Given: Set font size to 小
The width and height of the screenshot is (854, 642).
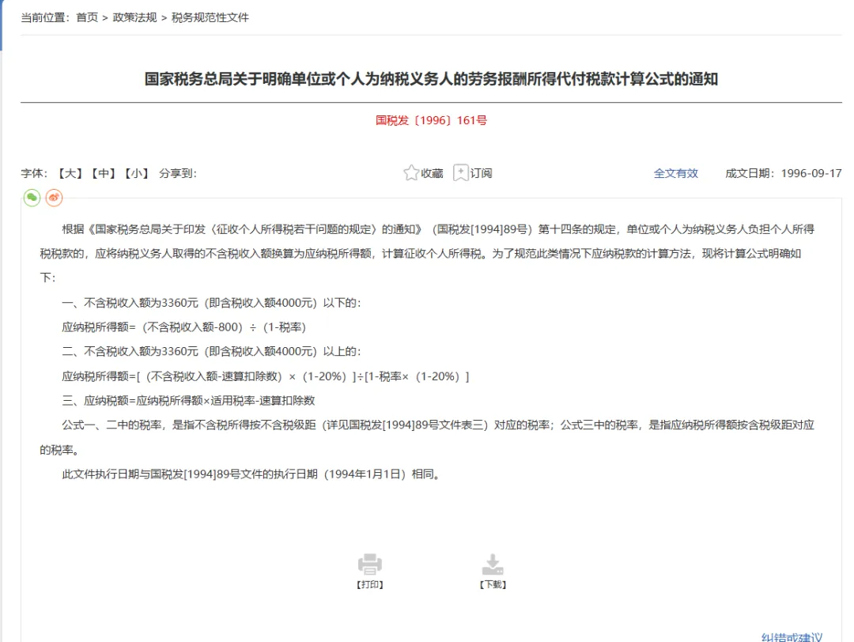Looking at the screenshot, I should [x=136, y=173].
